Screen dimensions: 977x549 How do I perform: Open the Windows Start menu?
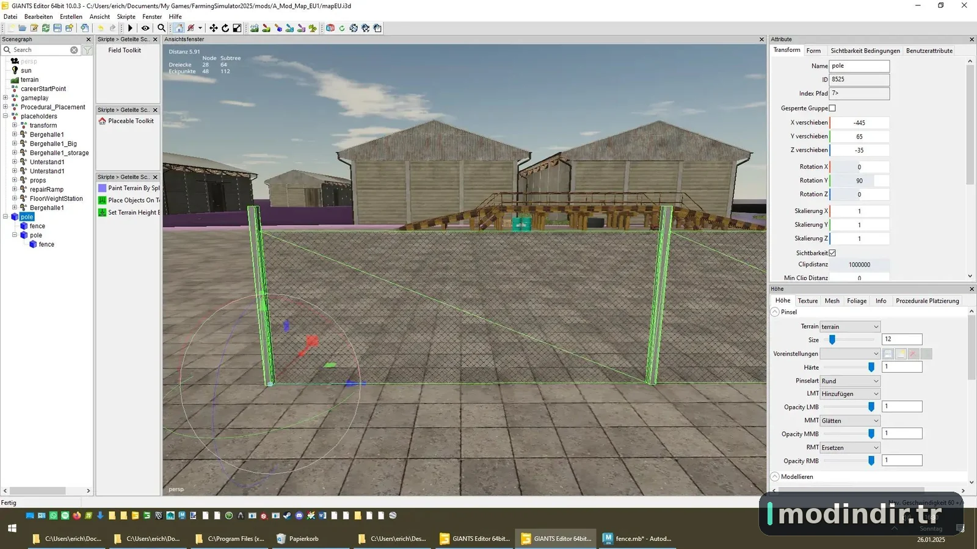click(x=12, y=528)
